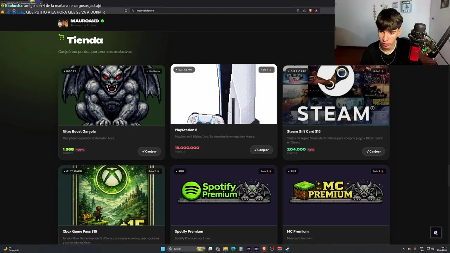
Task: Click the MM app icon on taskbar
Action: click(x=256, y=249)
